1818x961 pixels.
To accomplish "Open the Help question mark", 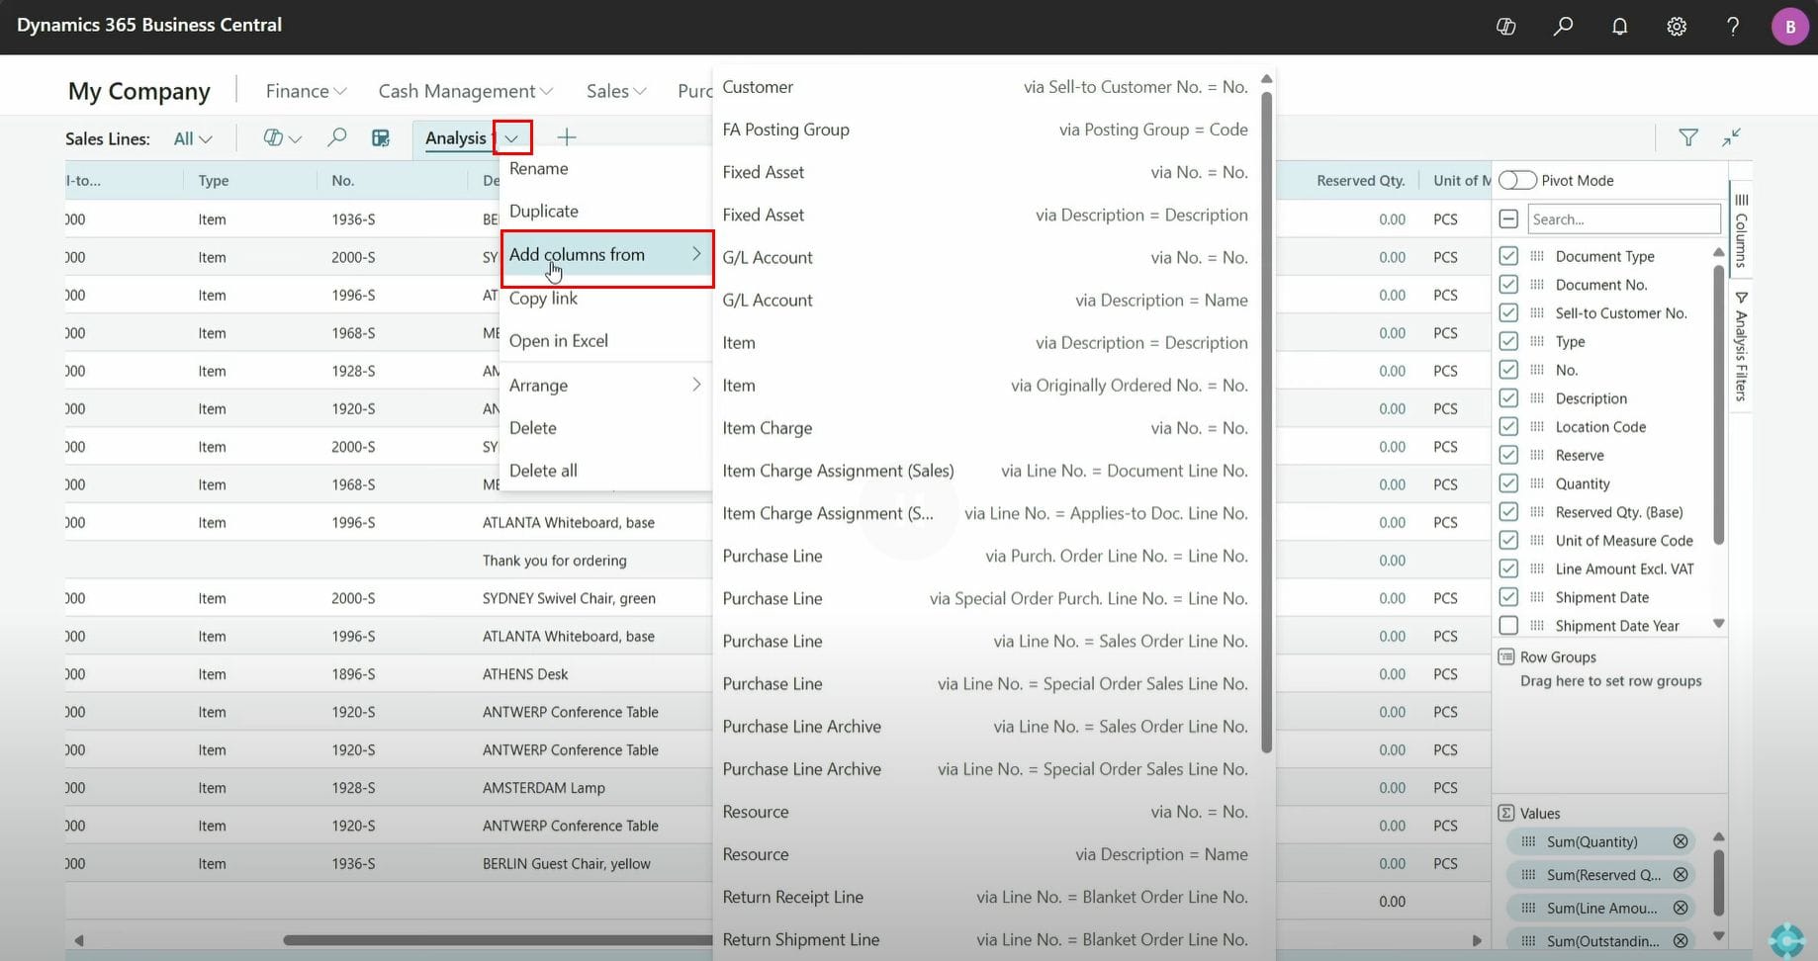I will click(1732, 27).
